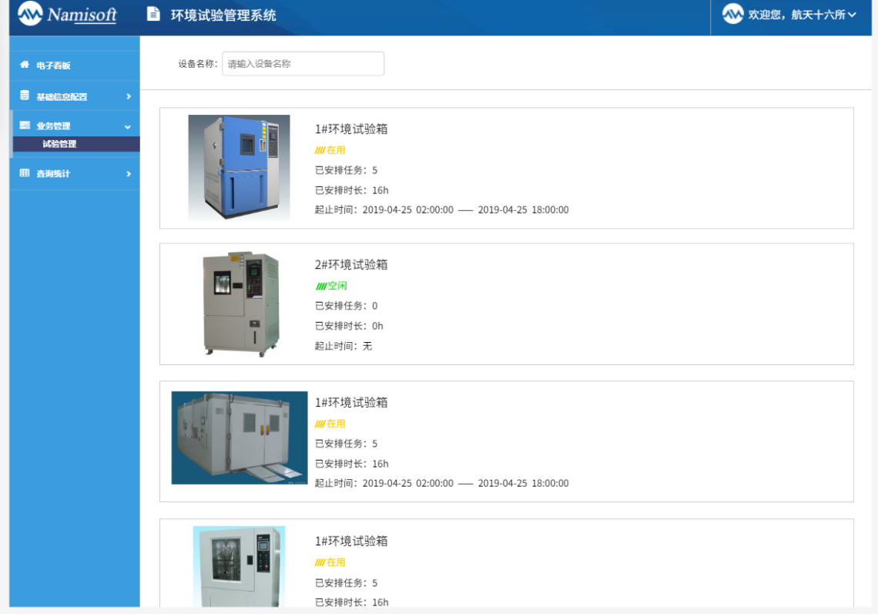Click the document icon beside 环境试验管理系统

click(153, 14)
